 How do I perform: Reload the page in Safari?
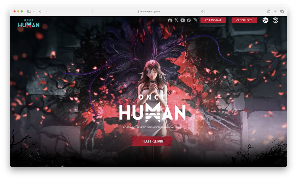point(202,11)
